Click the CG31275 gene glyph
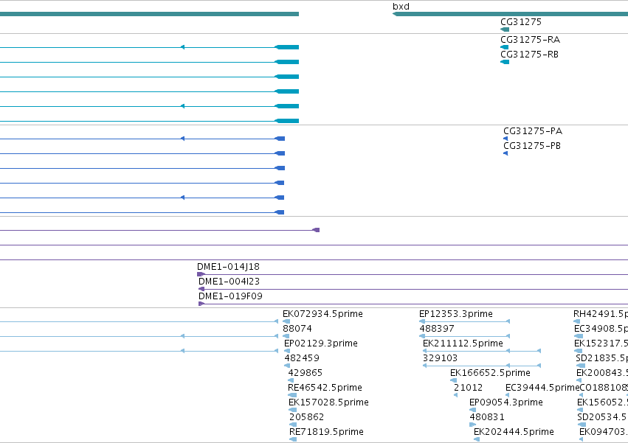This screenshot has height=443, width=628. click(x=505, y=29)
